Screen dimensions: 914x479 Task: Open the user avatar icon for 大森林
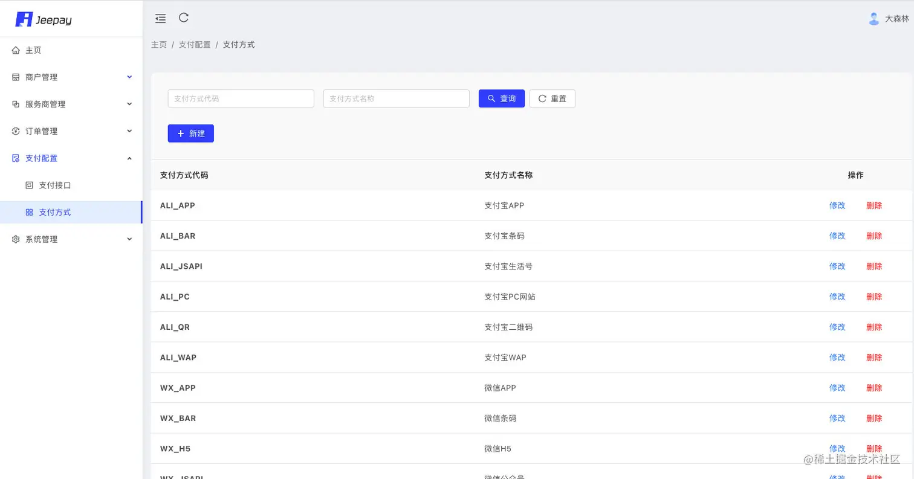click(x=873, y=19)
